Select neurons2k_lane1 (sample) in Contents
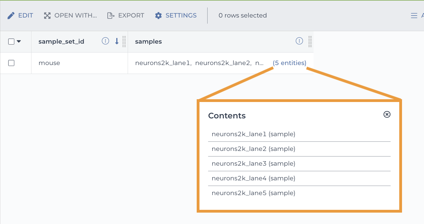This screenshot has width=424, height=224. pos(253,134)
